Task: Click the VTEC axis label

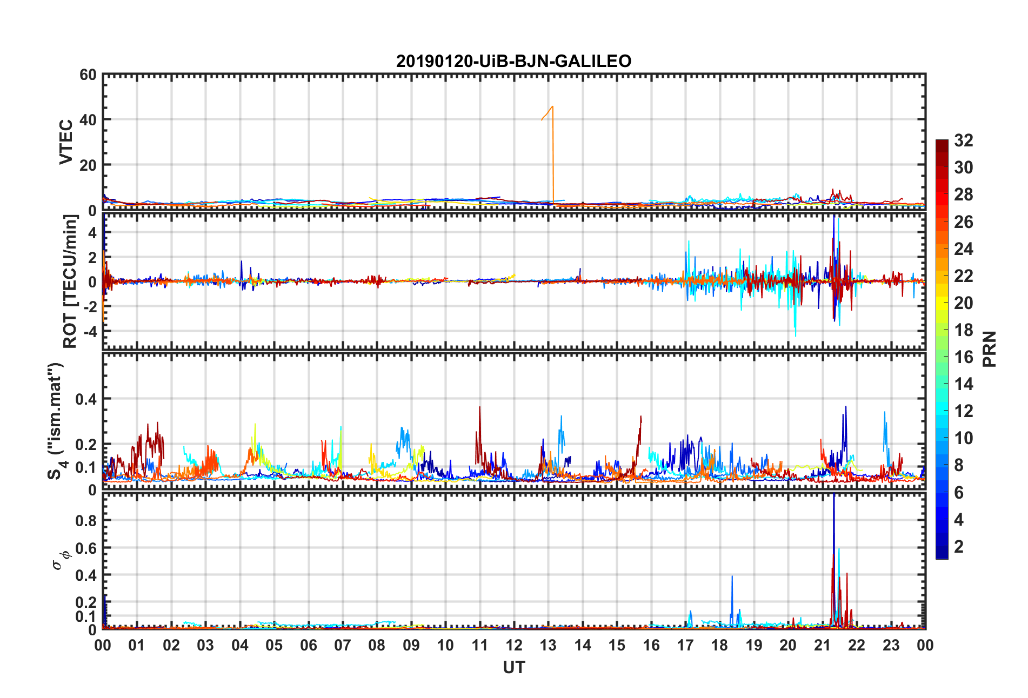Action: [66, 142]
